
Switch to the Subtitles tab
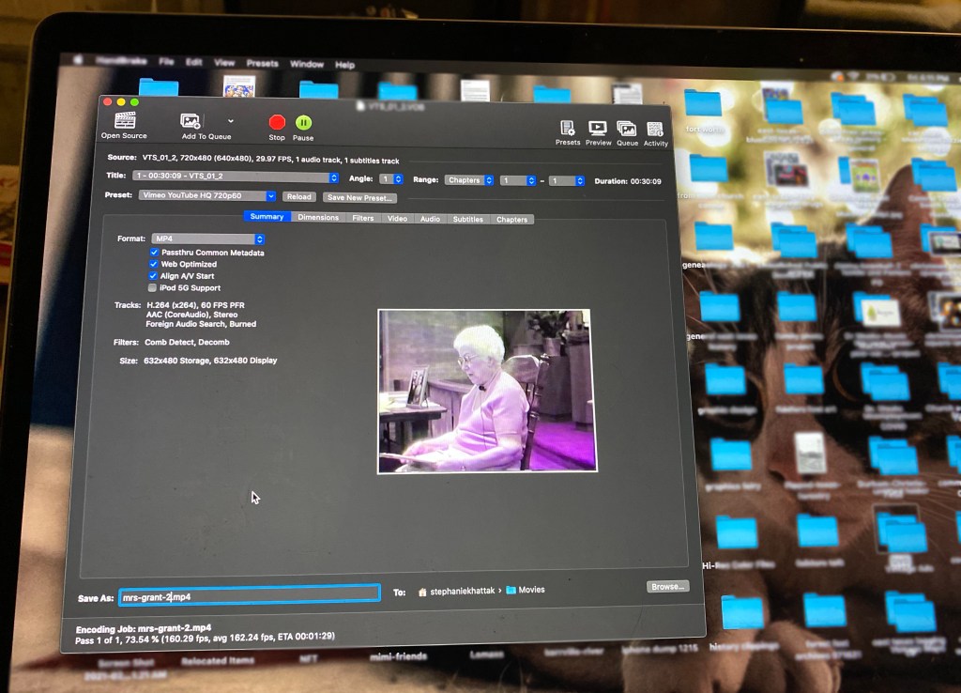[x=467, y=219]
